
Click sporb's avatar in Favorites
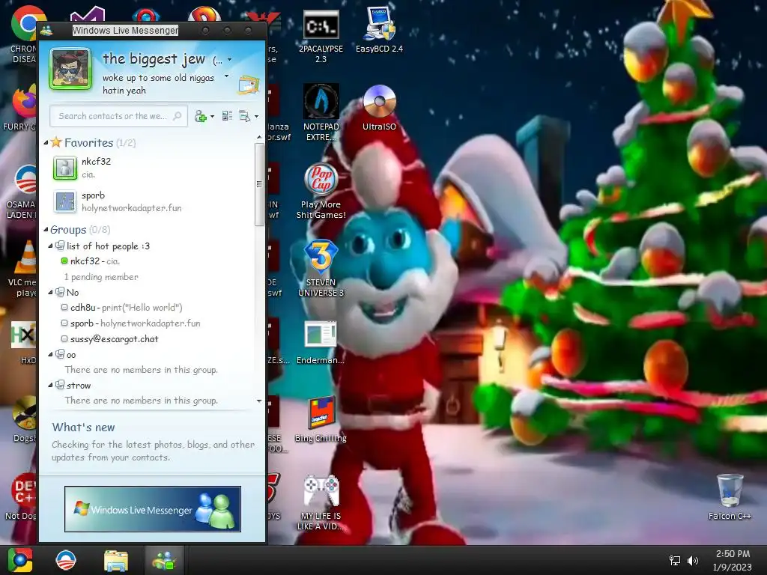65,201
